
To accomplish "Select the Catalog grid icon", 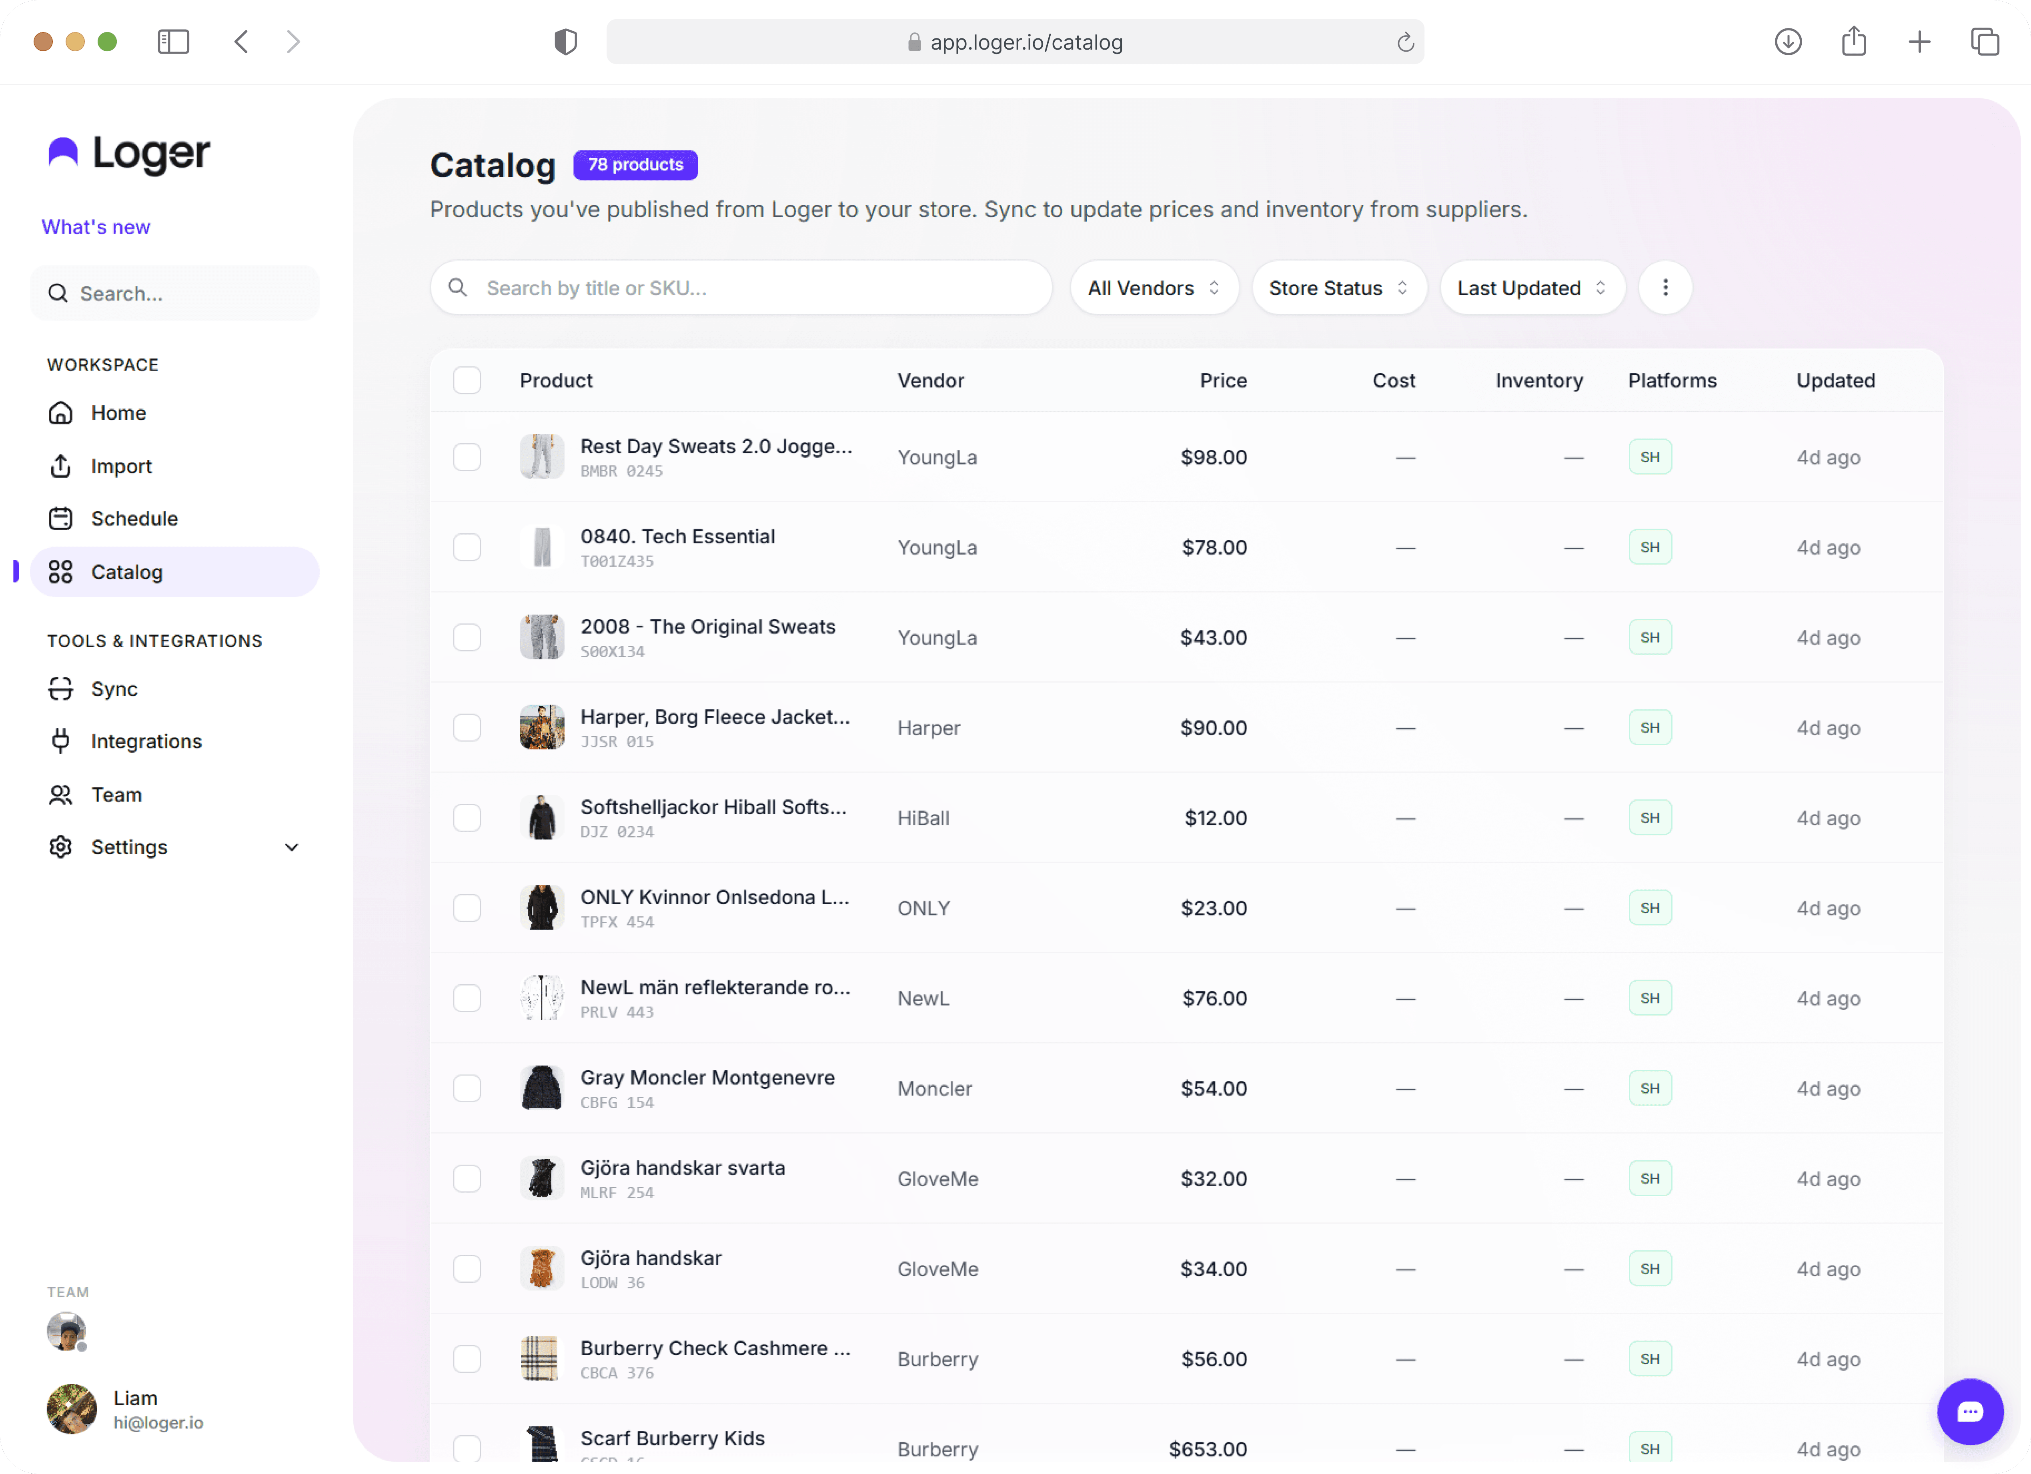I will coord(59,571).
